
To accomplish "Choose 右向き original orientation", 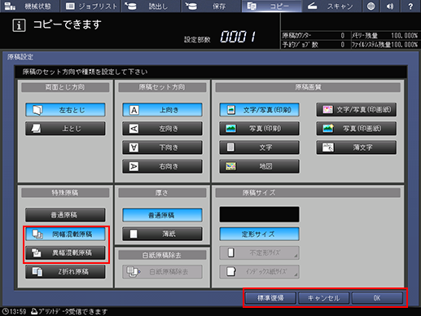I will [162, 166].
